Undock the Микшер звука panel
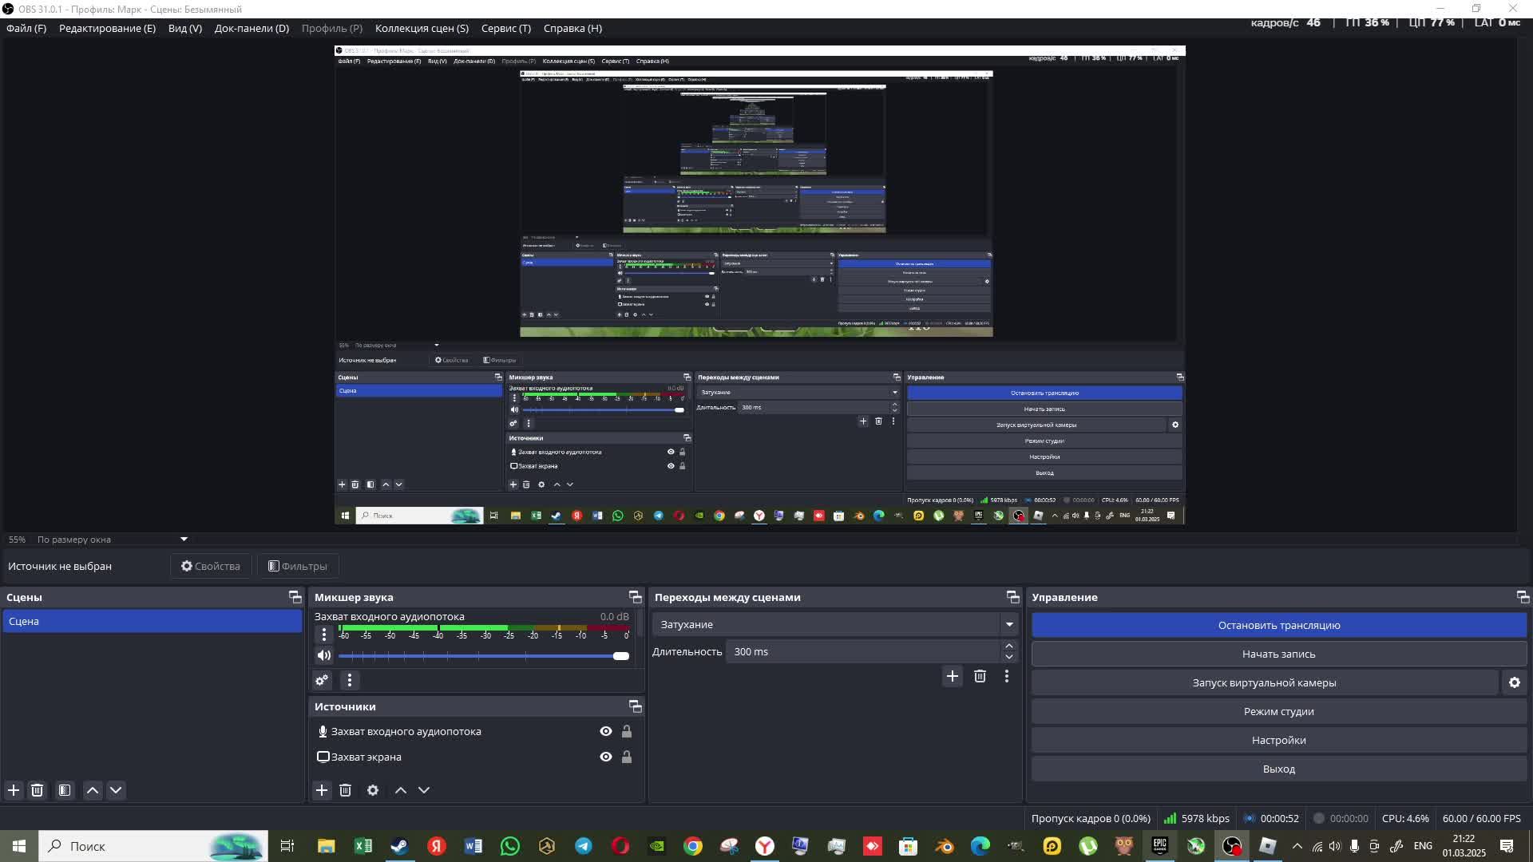Viewport: 1533px width, 862px height. [x=635, y=597]
